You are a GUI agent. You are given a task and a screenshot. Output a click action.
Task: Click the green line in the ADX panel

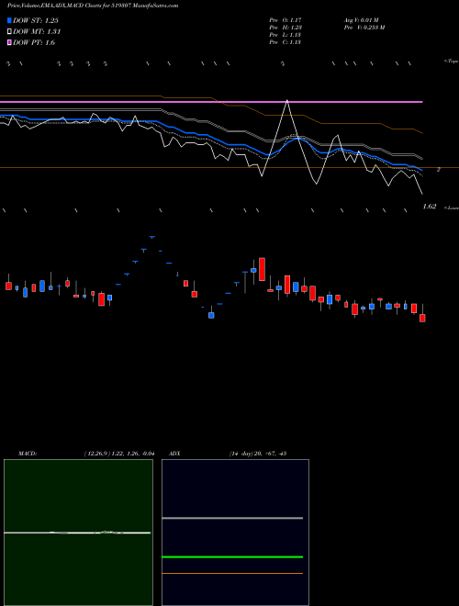(x=232, y=557)
